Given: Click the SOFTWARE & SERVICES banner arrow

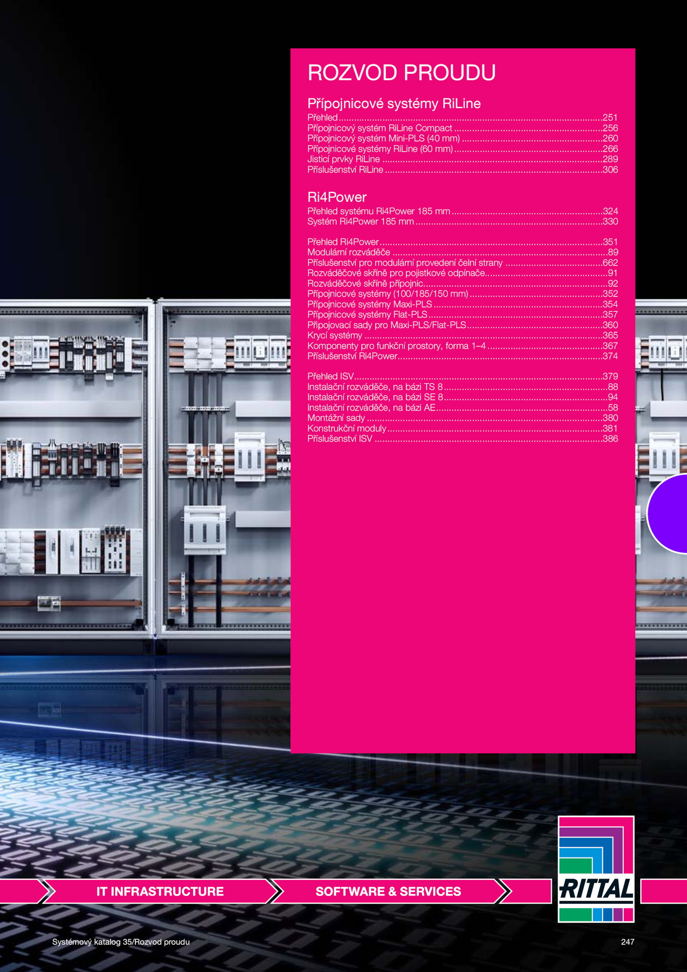Looking at the screenshot, I should (389, 891).
